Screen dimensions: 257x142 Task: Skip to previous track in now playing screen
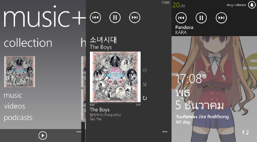click(95, 17)
